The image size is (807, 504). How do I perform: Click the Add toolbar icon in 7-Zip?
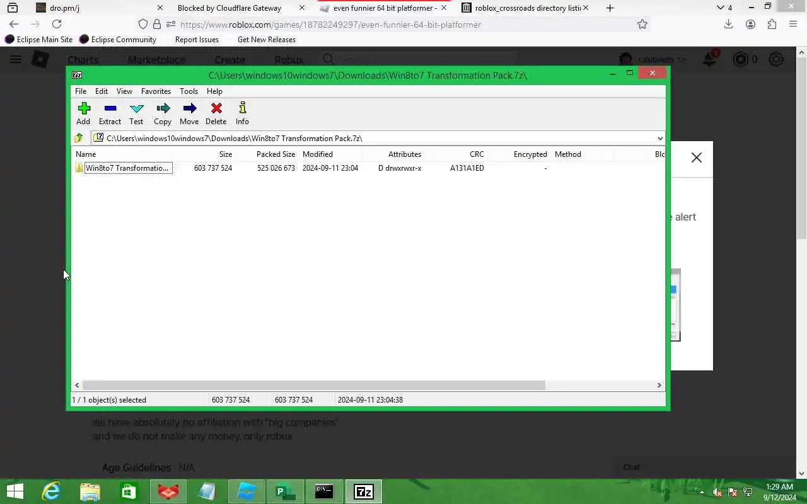pos(83,113)
